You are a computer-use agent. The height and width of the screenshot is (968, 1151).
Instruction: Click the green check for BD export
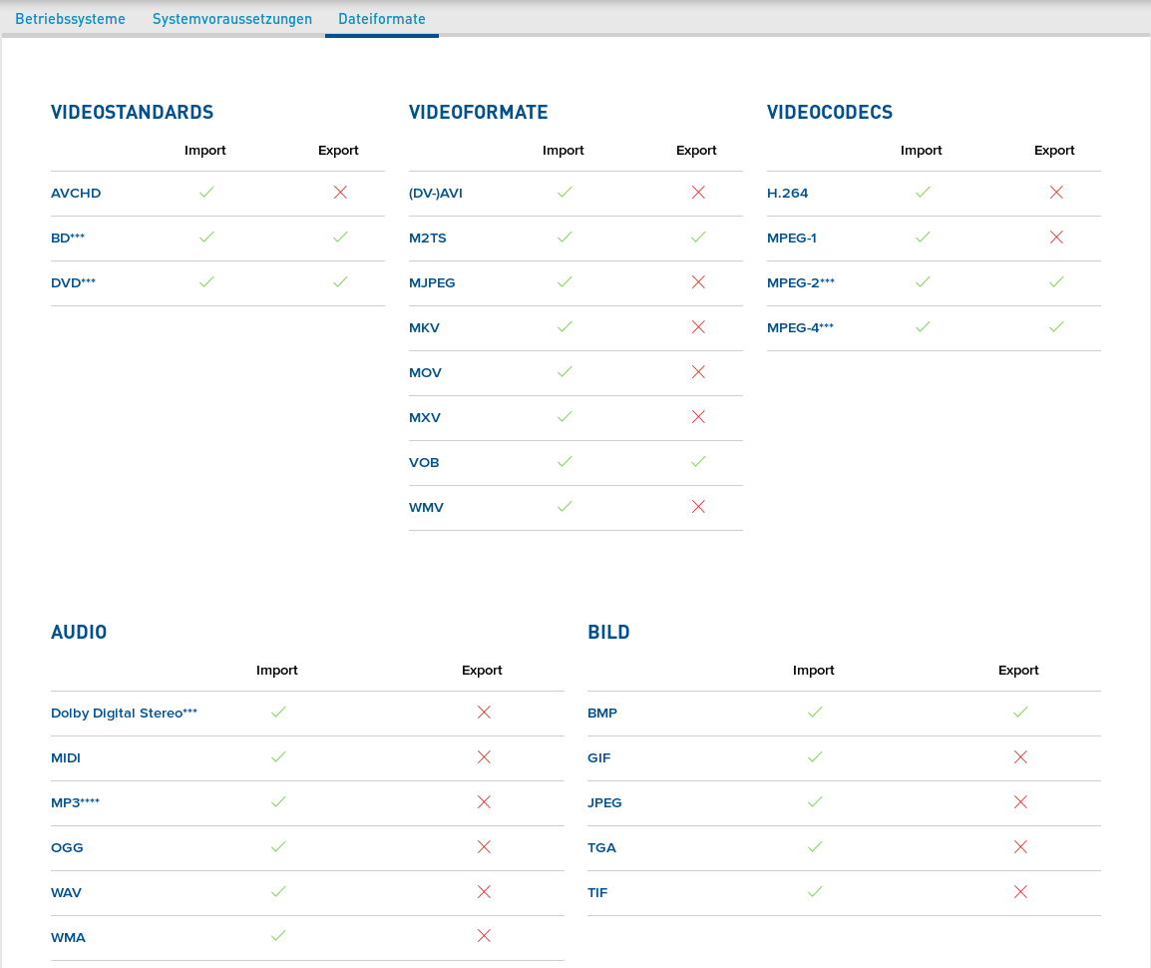coord(340,237)
